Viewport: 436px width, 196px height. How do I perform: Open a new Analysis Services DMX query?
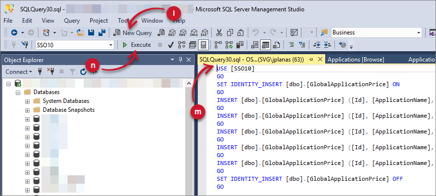coord(183,33)
